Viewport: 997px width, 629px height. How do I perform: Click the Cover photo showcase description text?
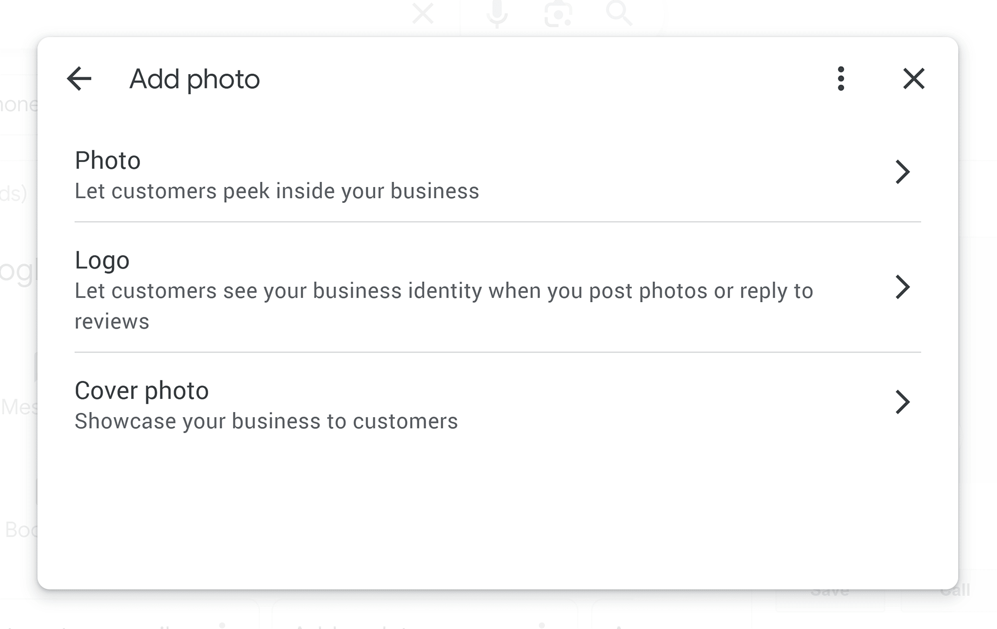[266, 421]
